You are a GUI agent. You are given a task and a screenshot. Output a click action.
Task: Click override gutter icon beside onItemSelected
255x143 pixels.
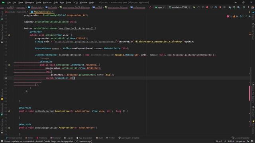(9, 111)
